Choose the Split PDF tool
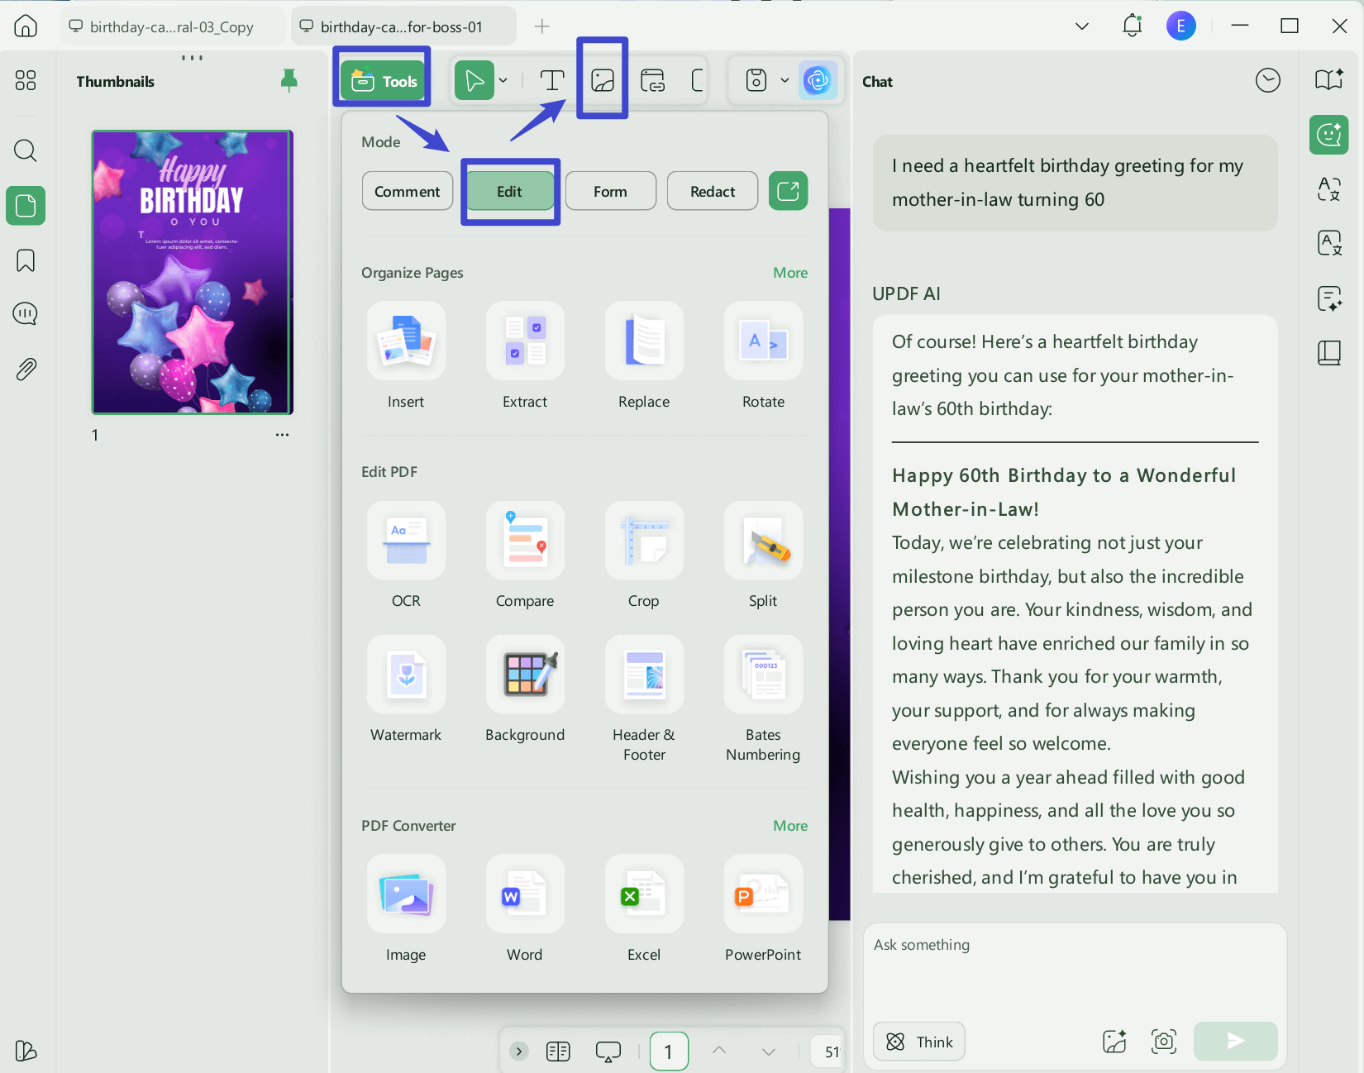This screenshot has width=1364, height=1073. pyautogui.click(x=763, y=541)
